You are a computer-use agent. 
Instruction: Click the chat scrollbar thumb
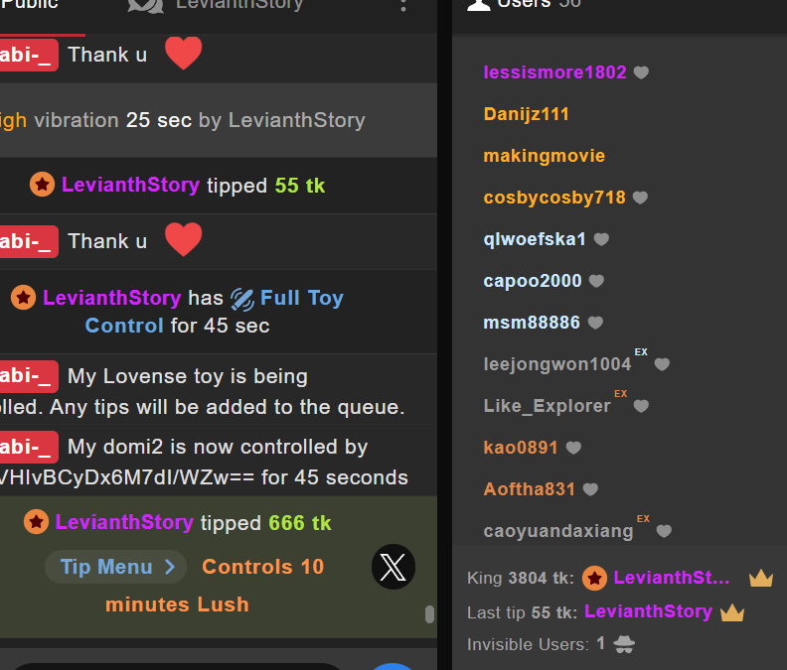point(429,614)
